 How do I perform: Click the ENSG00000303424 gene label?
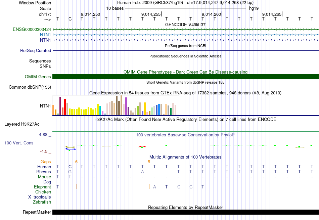pyautogui.click(x=32, y=30)
